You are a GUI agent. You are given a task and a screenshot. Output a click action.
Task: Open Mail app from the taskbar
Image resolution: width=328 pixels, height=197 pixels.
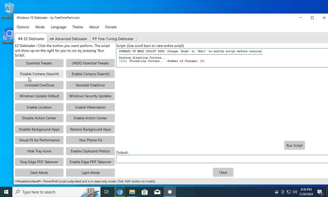[157, 192]
